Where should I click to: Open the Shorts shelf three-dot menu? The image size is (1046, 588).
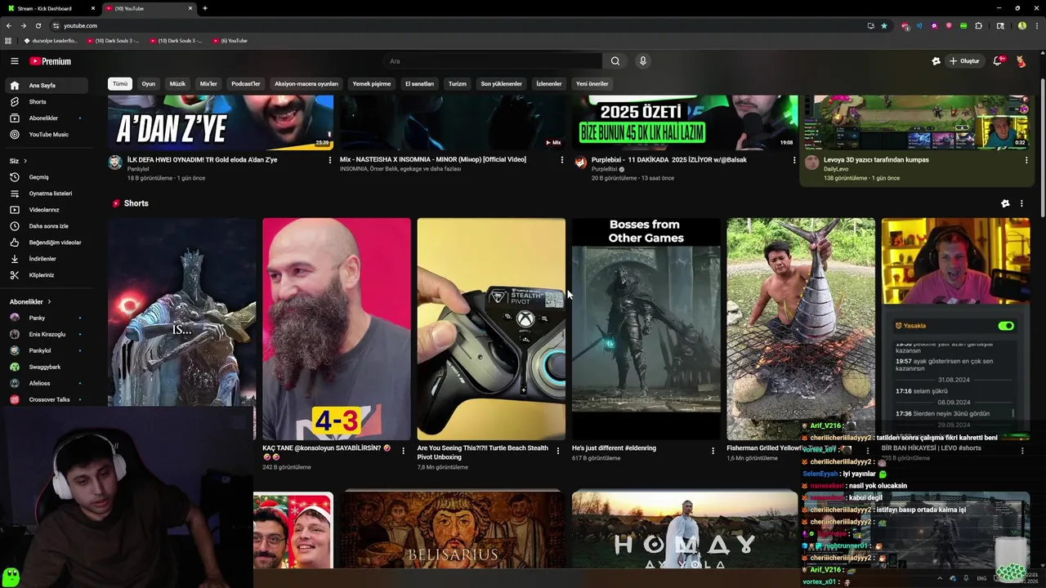(1021, 203)
